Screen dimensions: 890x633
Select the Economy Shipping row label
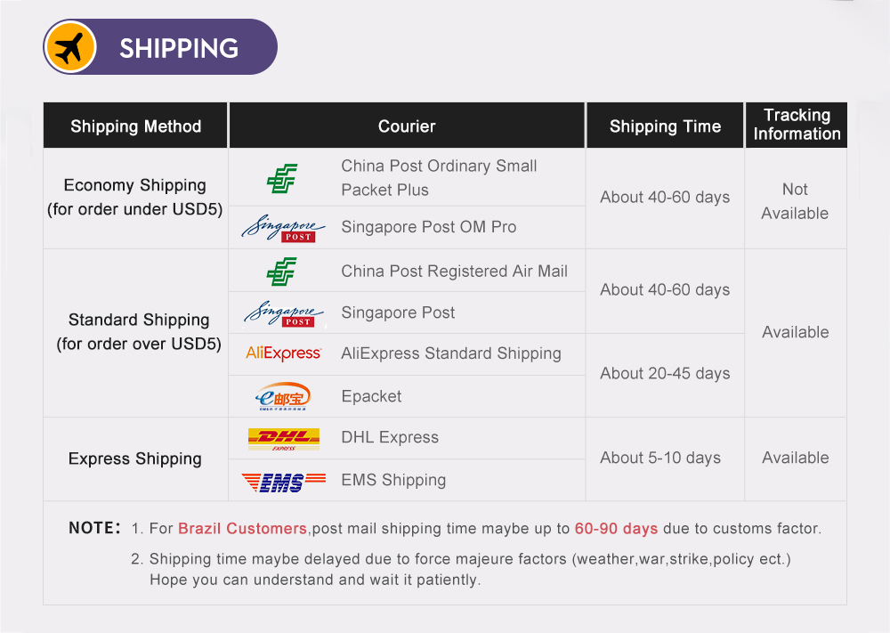[x=135, y=197]
